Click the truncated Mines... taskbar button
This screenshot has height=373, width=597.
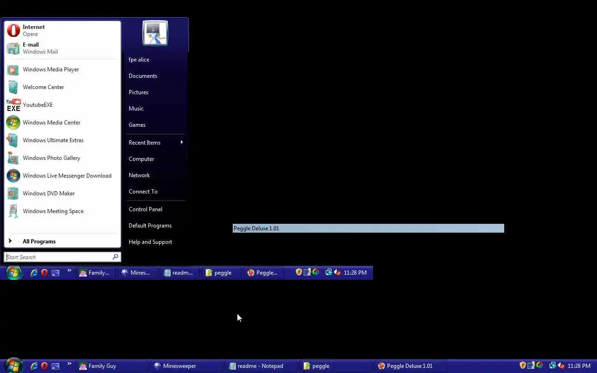138,273
